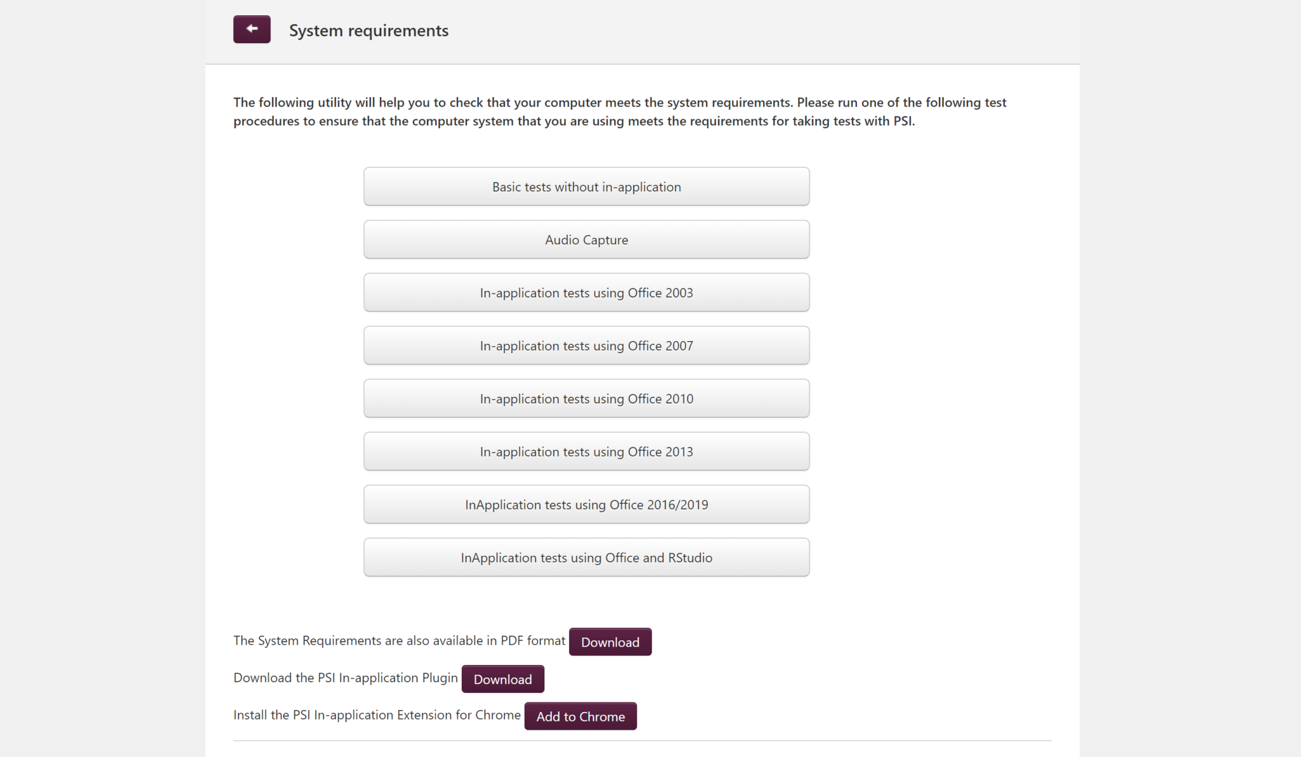The height and width of the screenshot is (757, 1301).
Task: Launch In-application tests using Office 2010
Action: coord(586,399)
